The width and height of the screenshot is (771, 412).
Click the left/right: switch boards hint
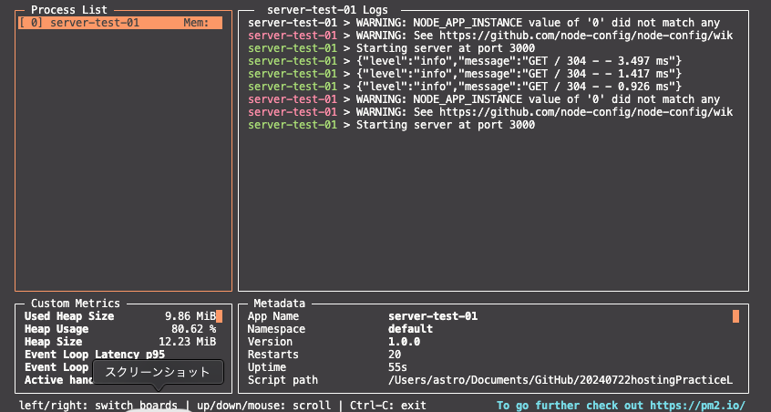[x=98, y=406]
